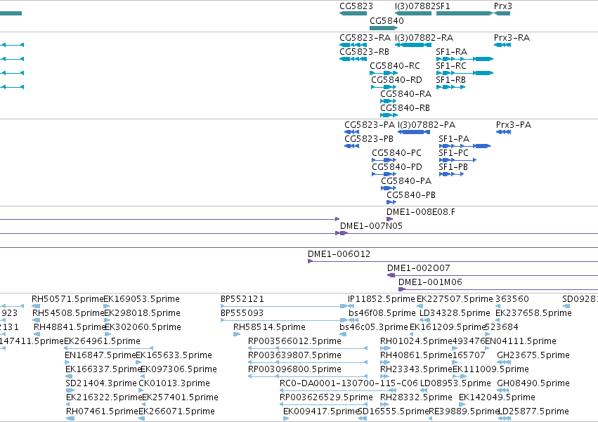Select the DME1-001M06 clone
This screenshot has width=598, height=422.
point(430,282)
